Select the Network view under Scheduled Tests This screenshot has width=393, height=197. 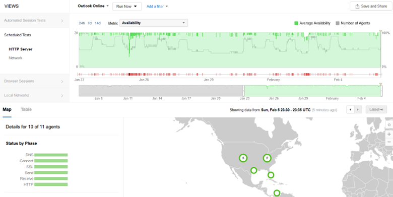pos(16,58)
